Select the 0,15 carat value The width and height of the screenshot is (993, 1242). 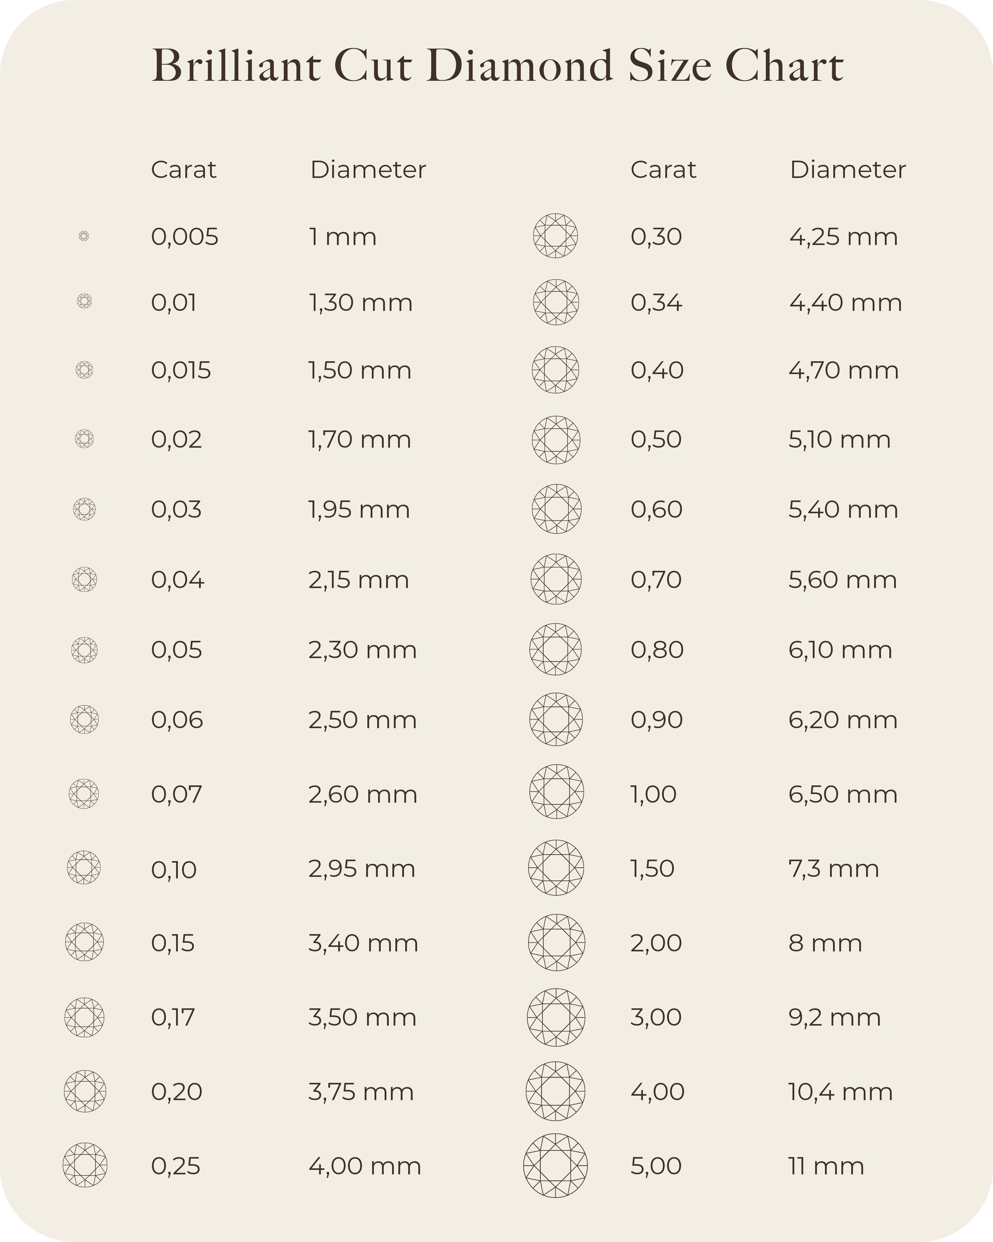coord(173,943)
